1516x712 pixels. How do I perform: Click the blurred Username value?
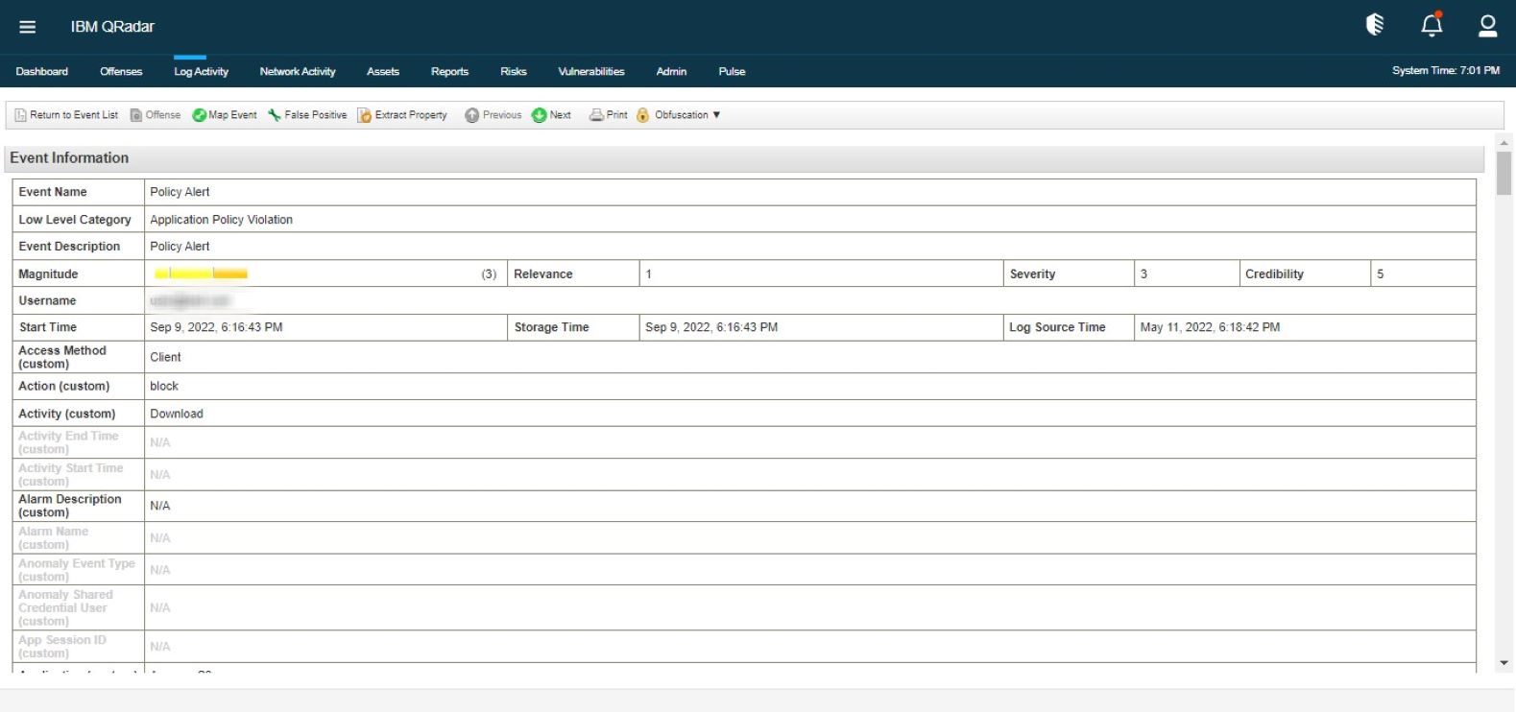pyautogui.click(x=190, y=301)
